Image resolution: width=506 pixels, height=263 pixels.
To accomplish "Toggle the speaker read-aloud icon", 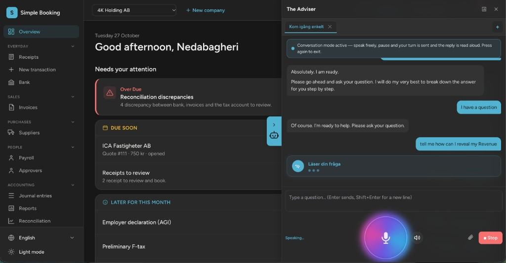I will (x=417, y=238).
